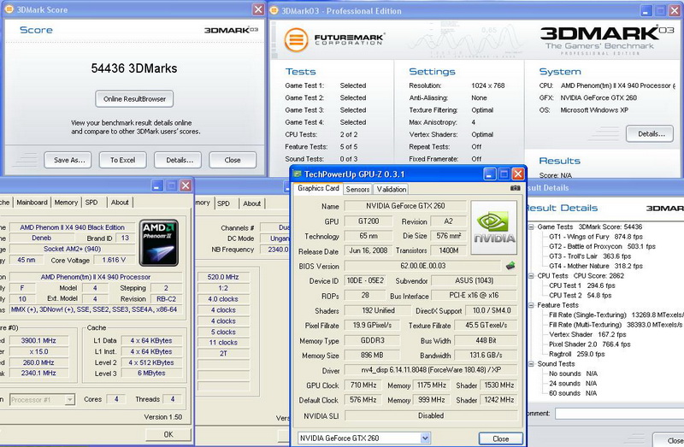The image size is (684, 447).
Task: Click the GPU Clock 710 MHz value
Action: point(363,385)
